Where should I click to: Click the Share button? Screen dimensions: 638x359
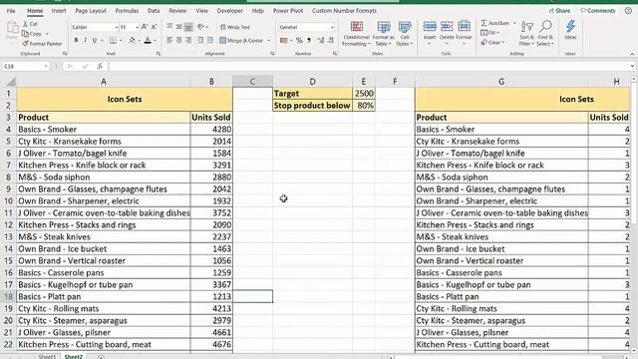559,11
